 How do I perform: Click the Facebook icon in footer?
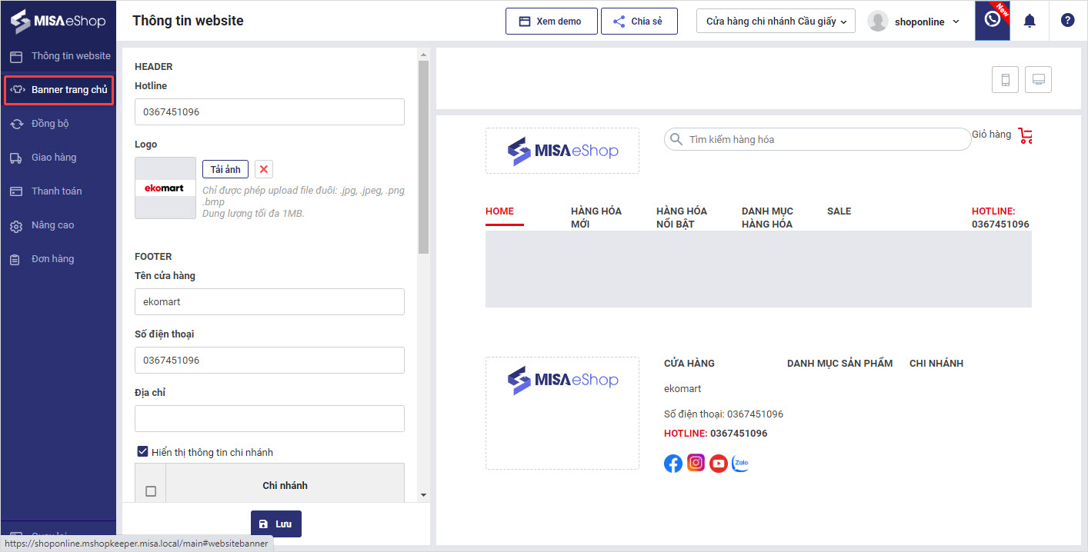coord(673,464)
